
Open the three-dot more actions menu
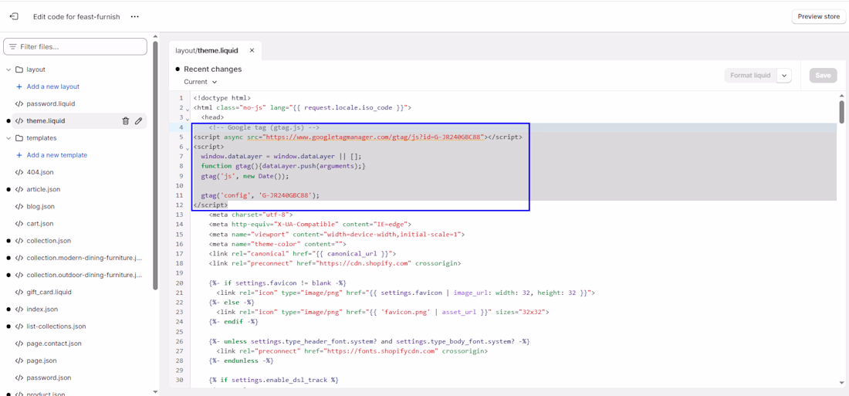[x=135, y=17]
